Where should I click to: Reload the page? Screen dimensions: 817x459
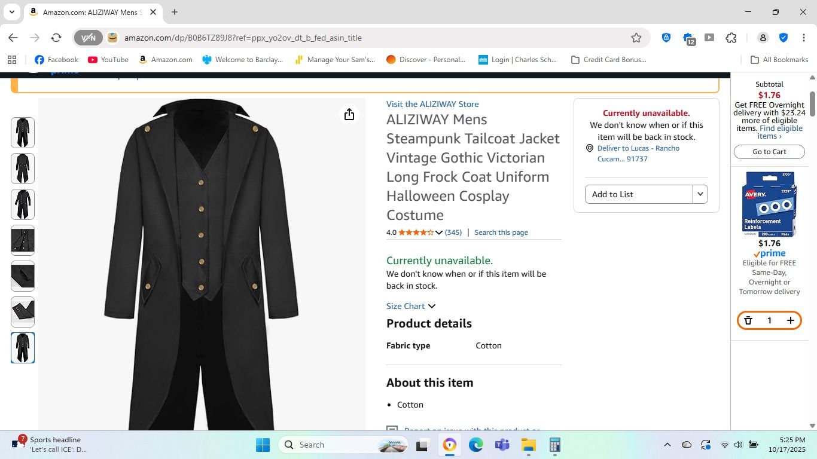(x=56, y=38)
